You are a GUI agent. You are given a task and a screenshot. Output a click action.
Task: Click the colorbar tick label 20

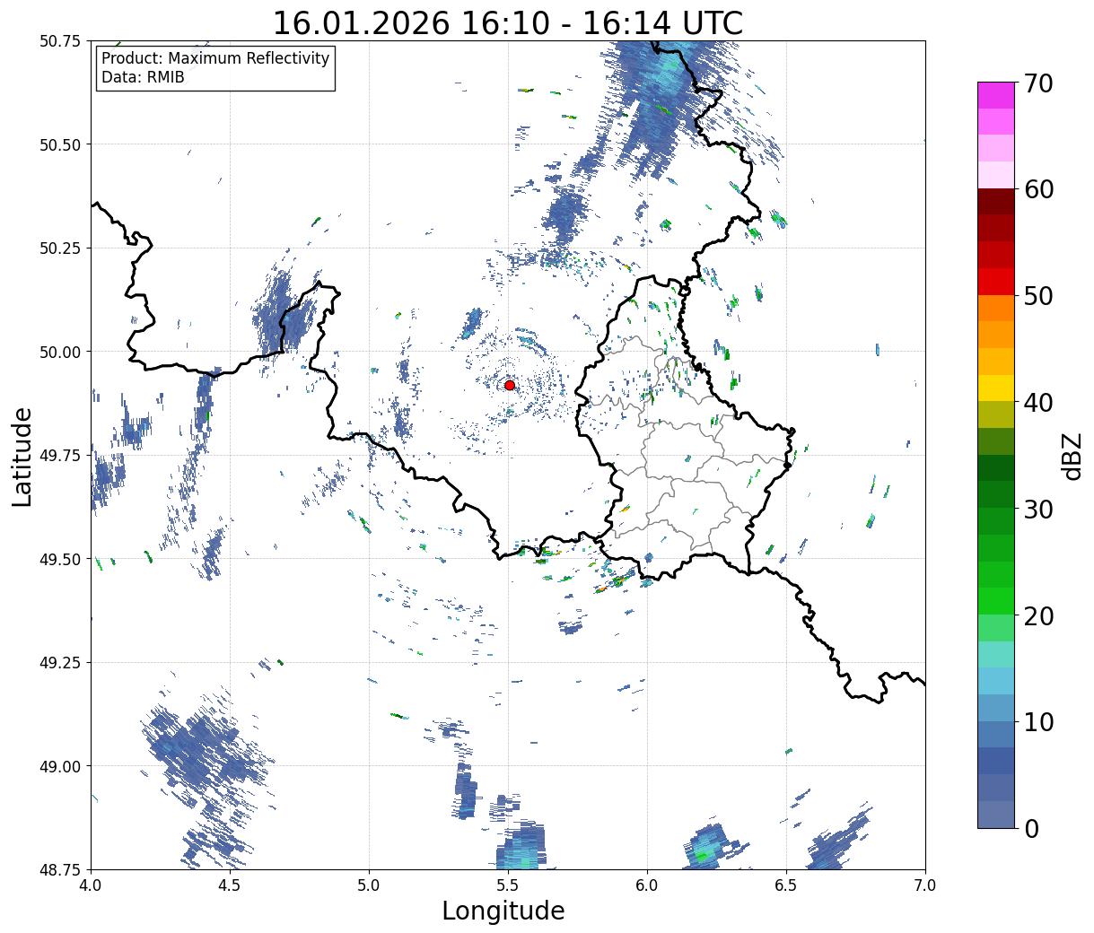point(1038,615)
